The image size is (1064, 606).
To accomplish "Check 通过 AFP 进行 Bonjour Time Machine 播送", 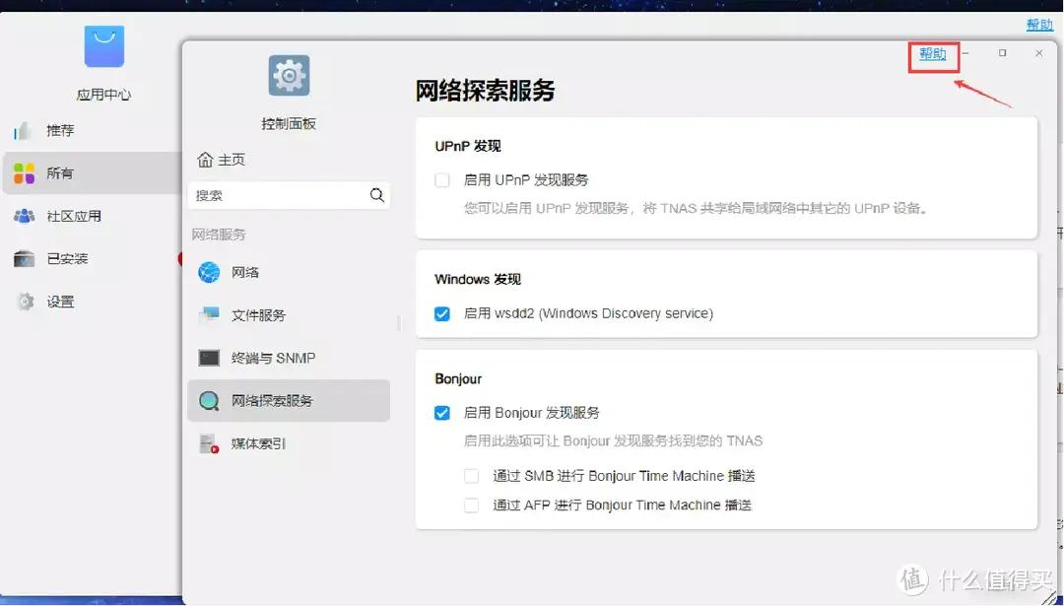I will tap(471, 505).
